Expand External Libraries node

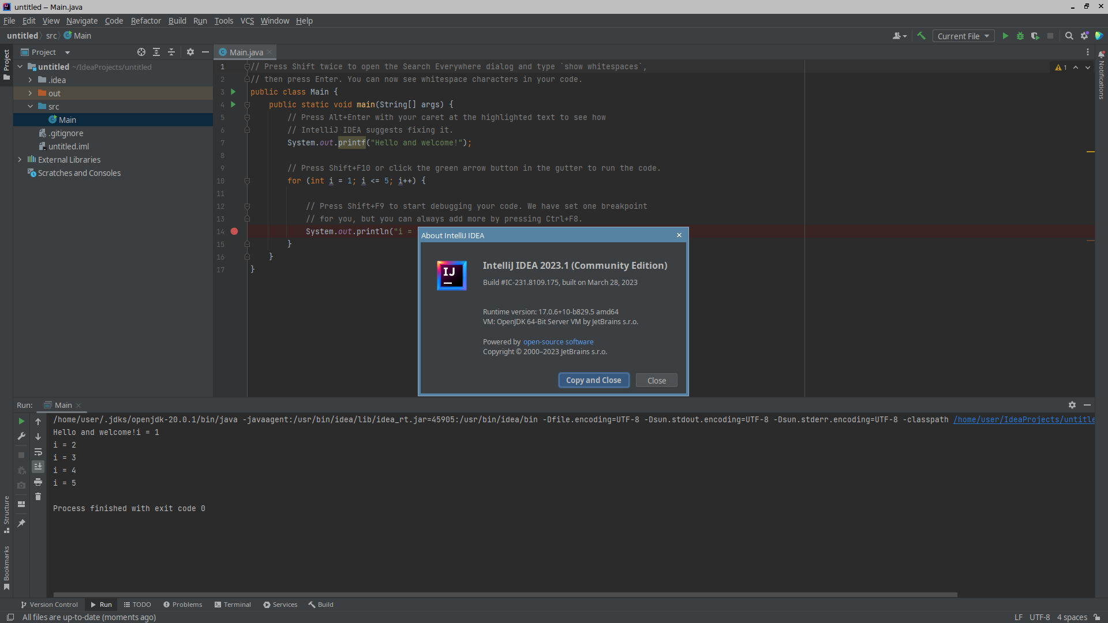tap(20, 160)
